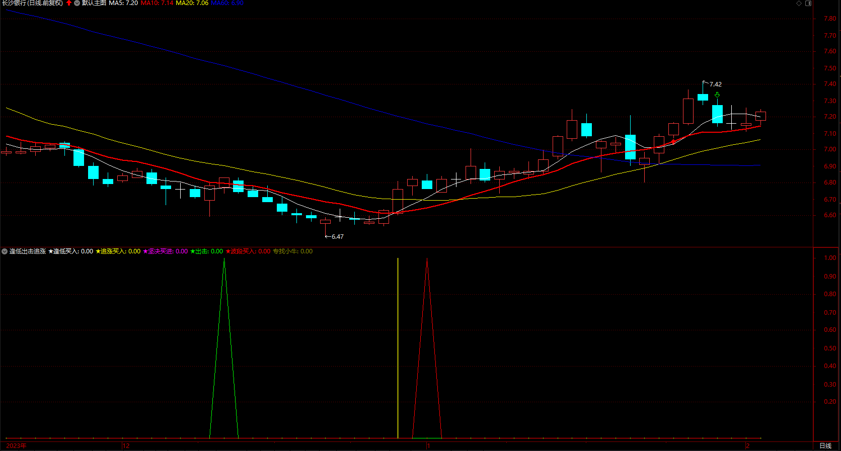
Task: Click the 12 month marker on time axis
Action: 126,446
